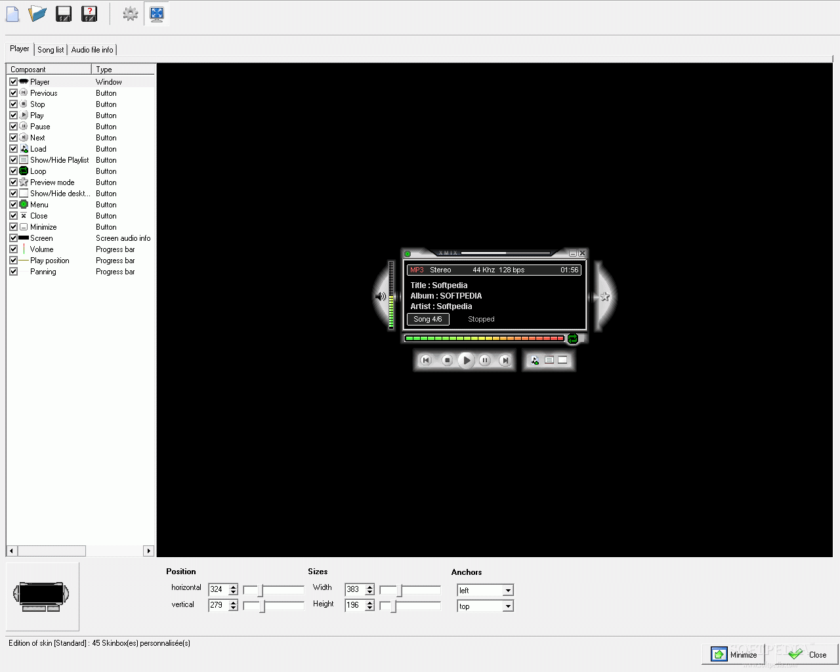Viewport: 840px width, 672px height.
Task: Click the green loop icon in the player skin
Action: (573, 339)
